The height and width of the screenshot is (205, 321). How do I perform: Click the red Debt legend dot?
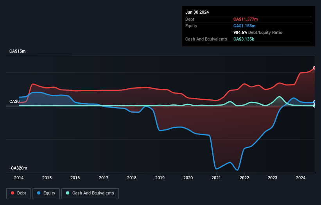pyautogui.click(x=13, y=193)
